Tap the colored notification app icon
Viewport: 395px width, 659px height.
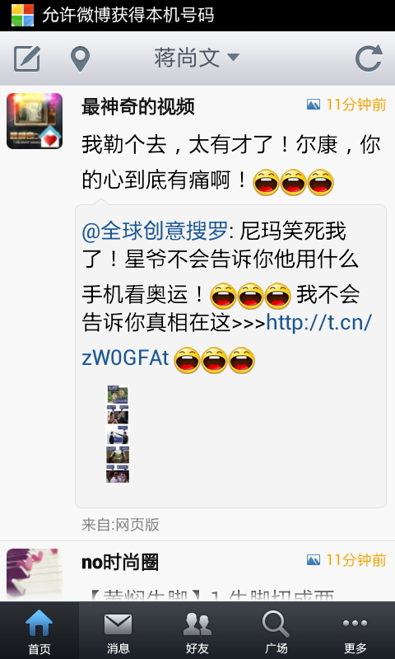tap(22, 16)
